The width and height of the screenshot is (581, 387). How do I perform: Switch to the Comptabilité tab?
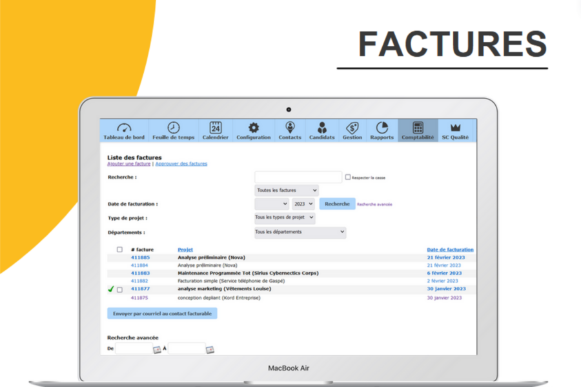click(418, 130)
